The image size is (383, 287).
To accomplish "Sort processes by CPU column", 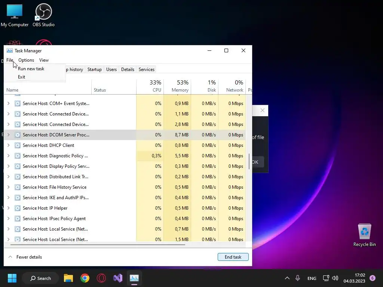I will [150, 86].
